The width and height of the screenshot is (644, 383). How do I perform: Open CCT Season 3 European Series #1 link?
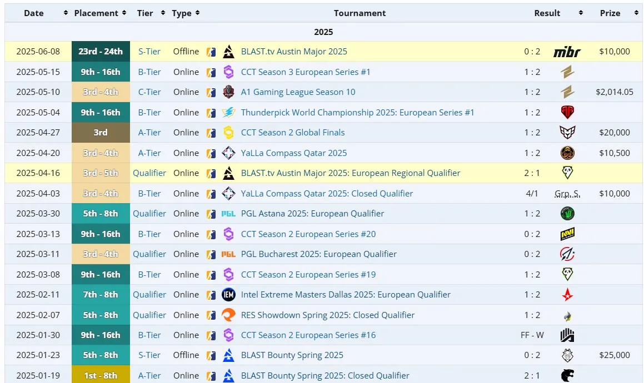306,72
